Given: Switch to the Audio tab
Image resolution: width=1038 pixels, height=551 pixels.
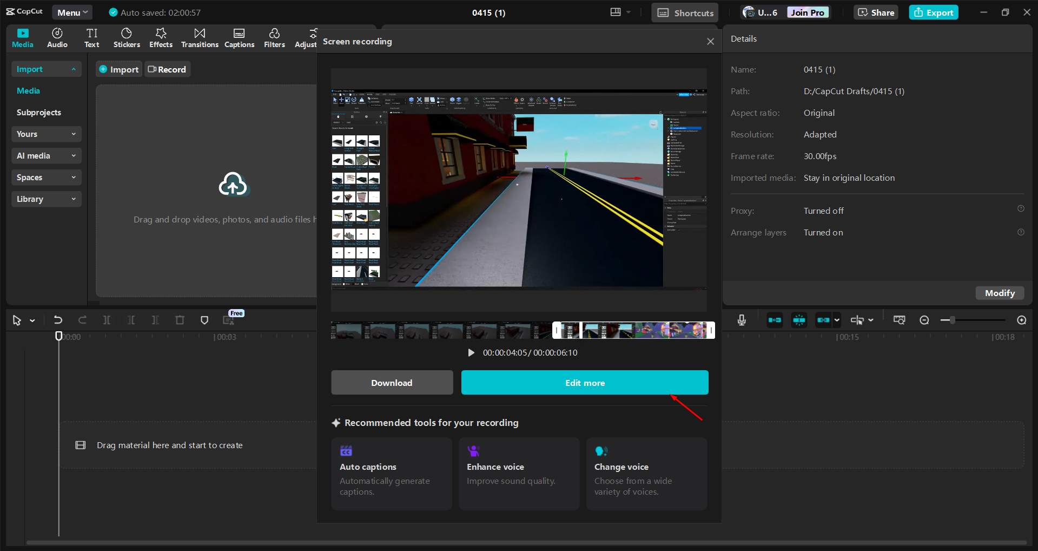Looking at the screenshot, I should pyautogui.click(x=57, y=37).
